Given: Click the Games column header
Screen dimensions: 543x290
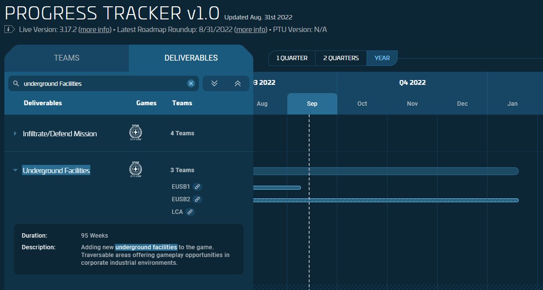Looking at the screenshot, I should click(146, 103).
